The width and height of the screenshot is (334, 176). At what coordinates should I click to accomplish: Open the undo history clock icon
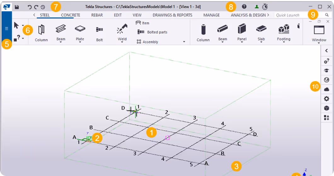tap(43, 7)
